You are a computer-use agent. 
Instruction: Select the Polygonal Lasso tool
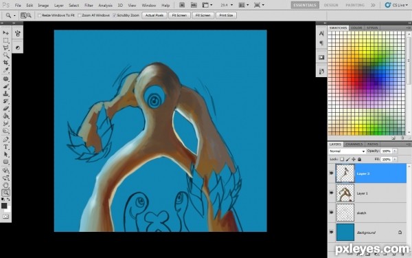point(5,48)
